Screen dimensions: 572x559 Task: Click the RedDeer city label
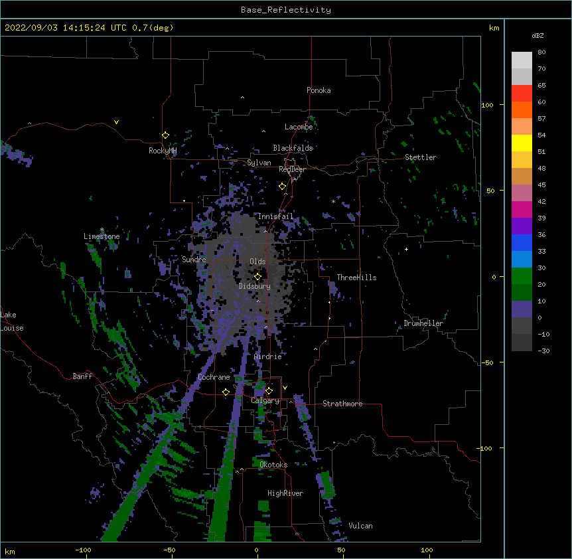(x=292, y=169)
